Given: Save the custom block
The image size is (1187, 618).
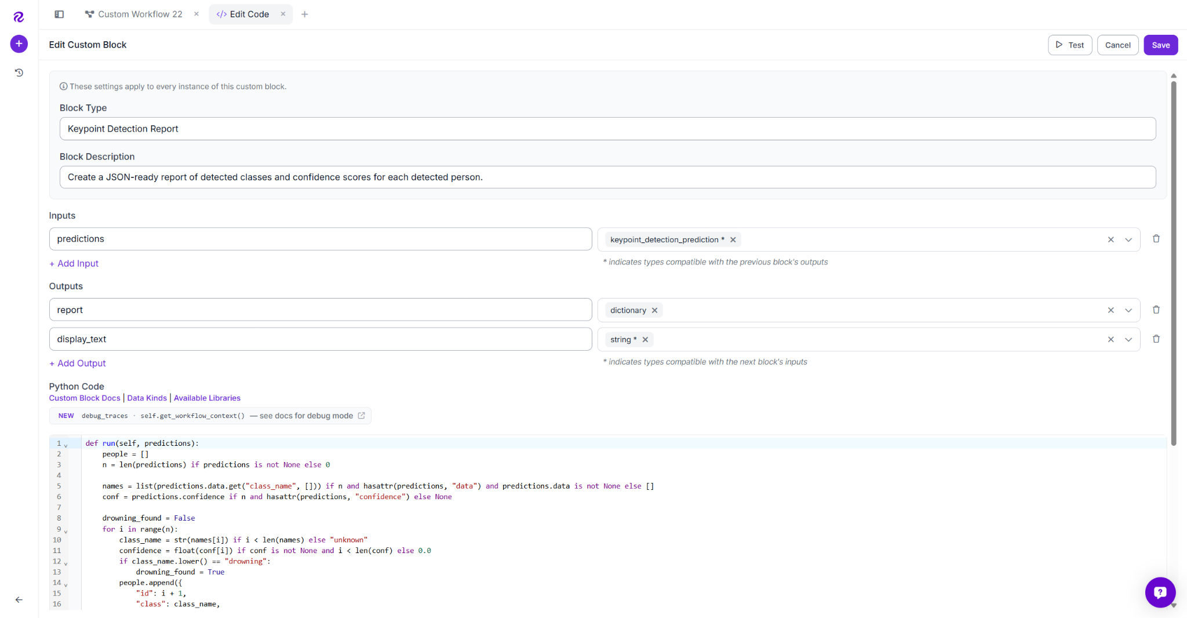Looking at the screenshot, I should click(x=1160, y=45).
